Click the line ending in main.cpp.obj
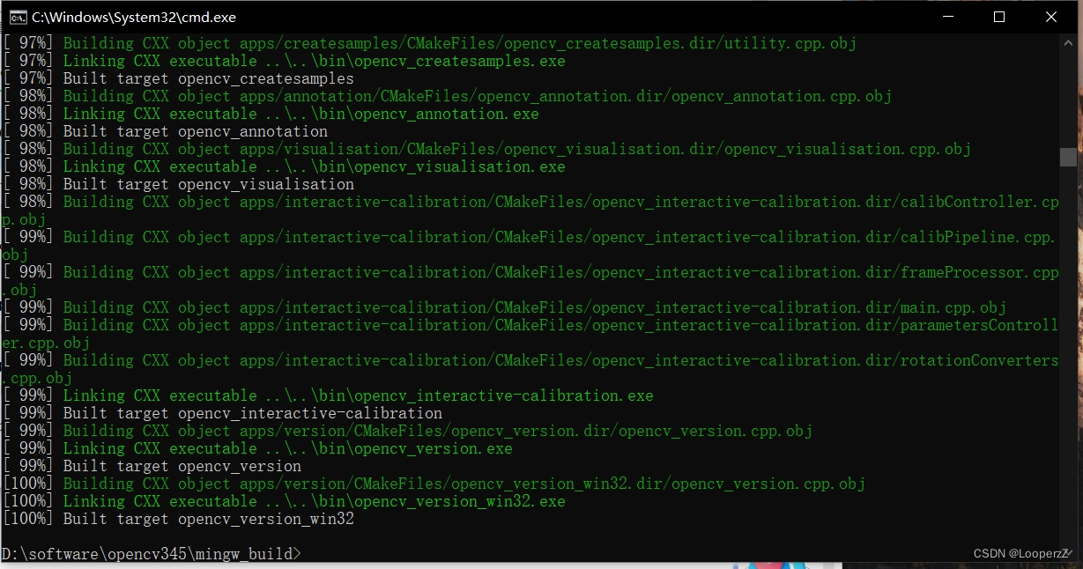Screen dimensions: 1083x569 pos(504,307)
